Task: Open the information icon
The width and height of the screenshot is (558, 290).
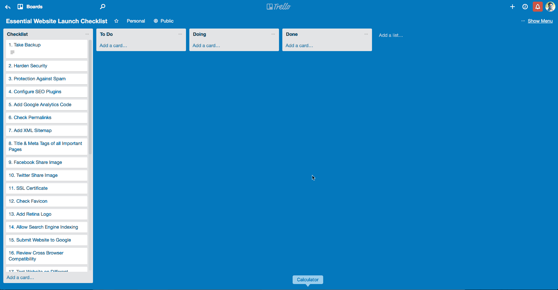Action: [x=525, y=7]
